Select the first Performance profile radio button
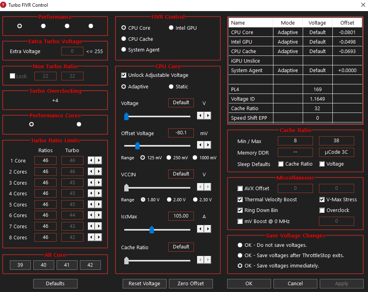Screen dimensions: 368x292 [19, 26]
